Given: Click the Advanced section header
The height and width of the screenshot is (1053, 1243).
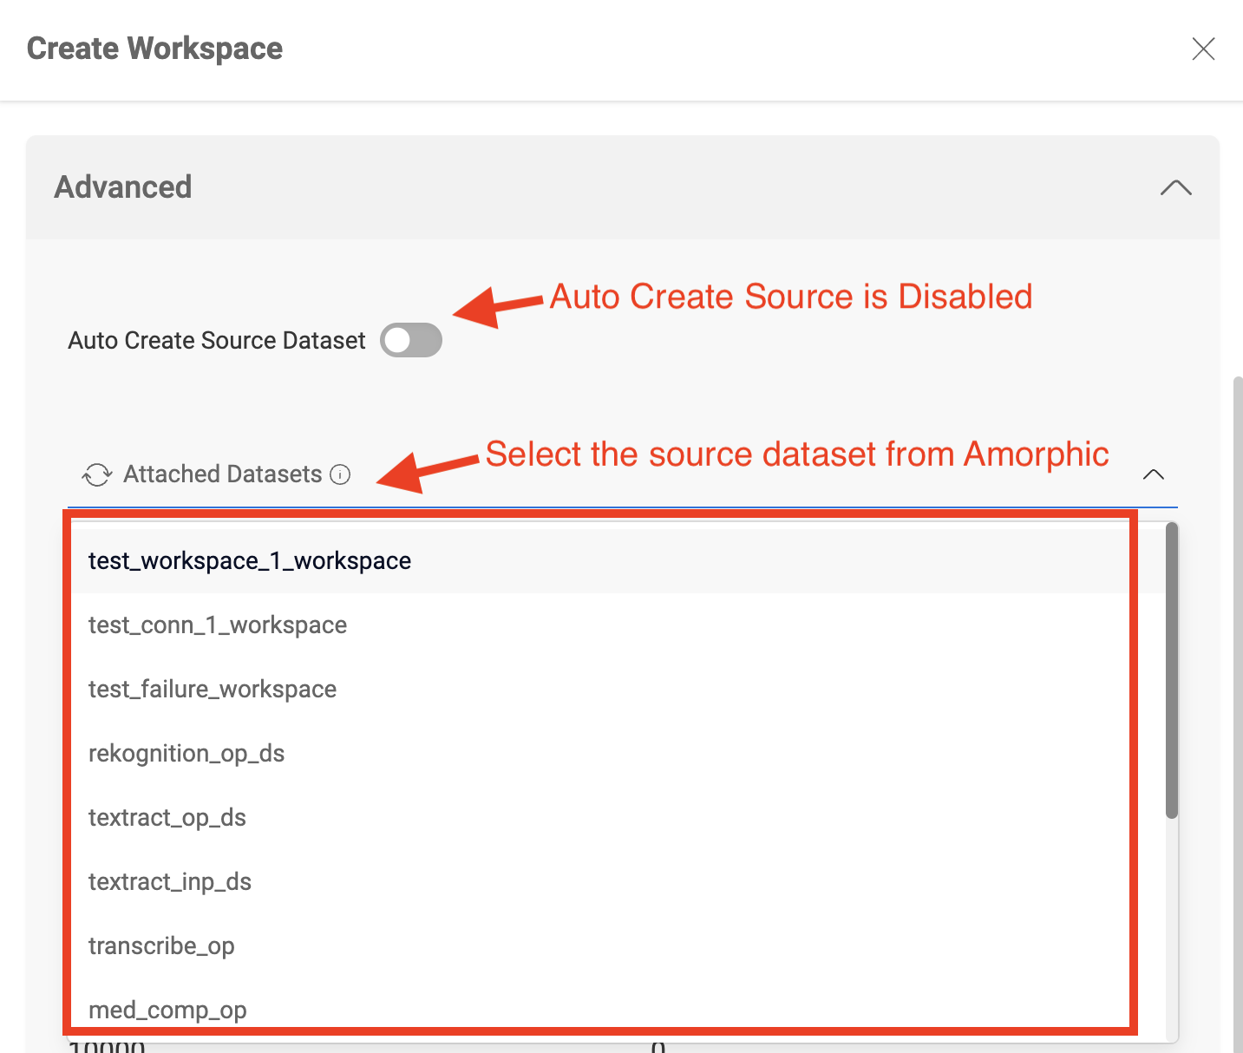Looking at the screenshot, I should 623,187.
